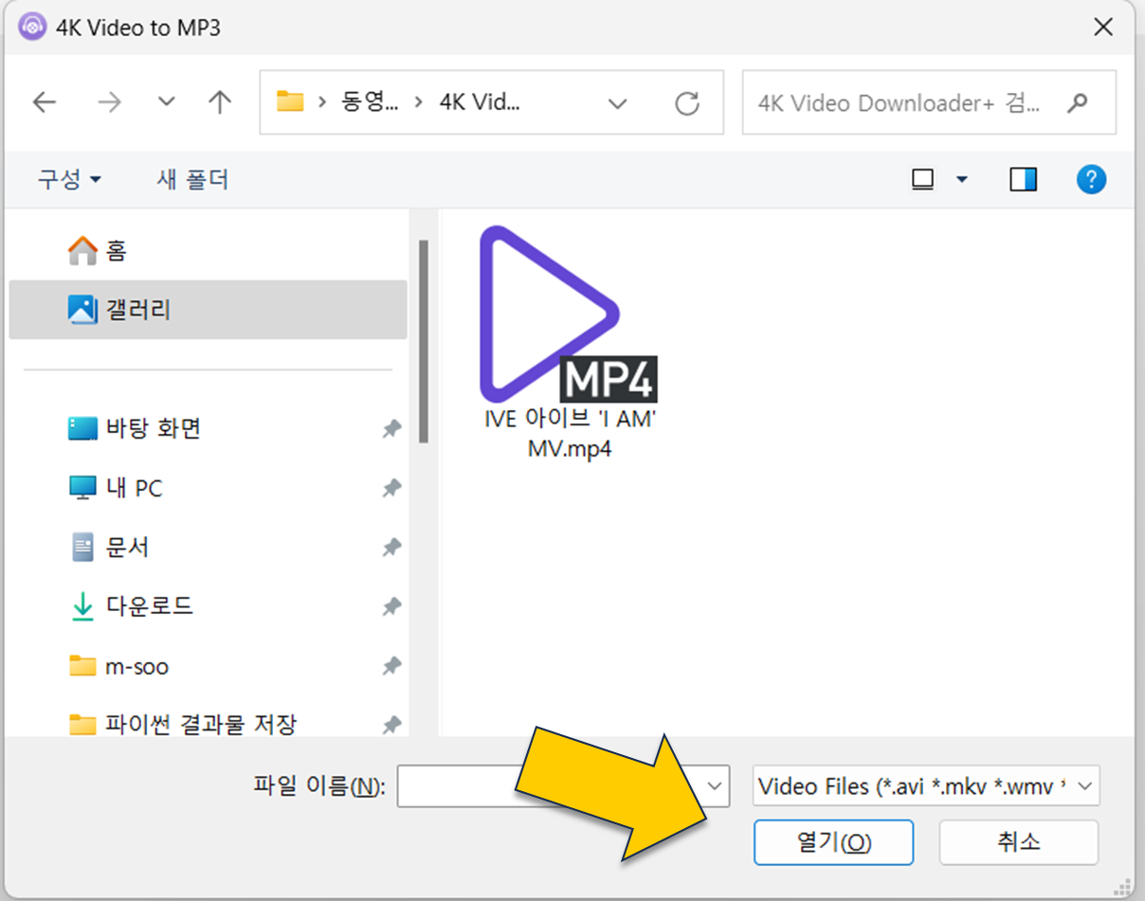Go forward using the right arrow

110,103
